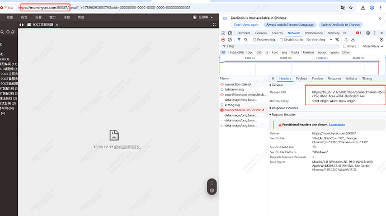Open the Timing tab

click(x=367, y=78)
